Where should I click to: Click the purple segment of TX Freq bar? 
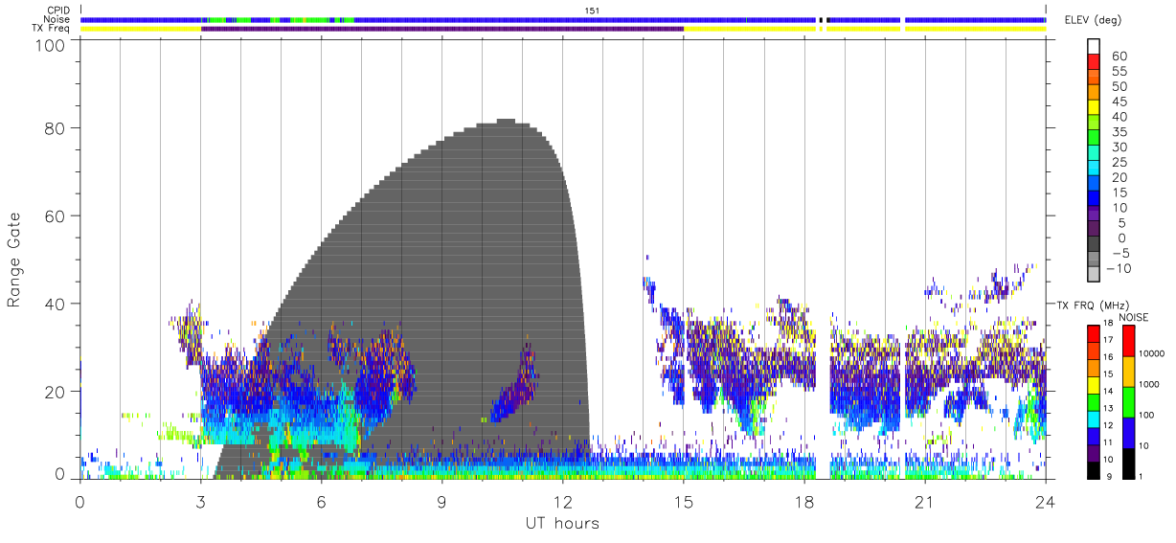(442, 29)
